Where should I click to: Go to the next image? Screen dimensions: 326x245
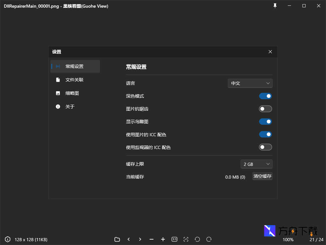[x=140, y=239]
